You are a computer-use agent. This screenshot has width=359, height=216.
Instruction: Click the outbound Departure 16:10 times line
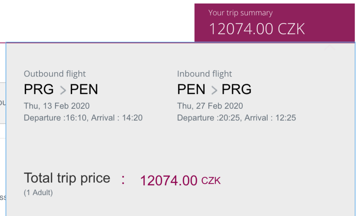pos(83,117)
